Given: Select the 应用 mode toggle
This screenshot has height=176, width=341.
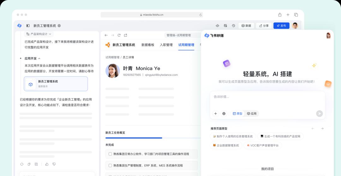Looking at the screenshot, I should [252, 113].
